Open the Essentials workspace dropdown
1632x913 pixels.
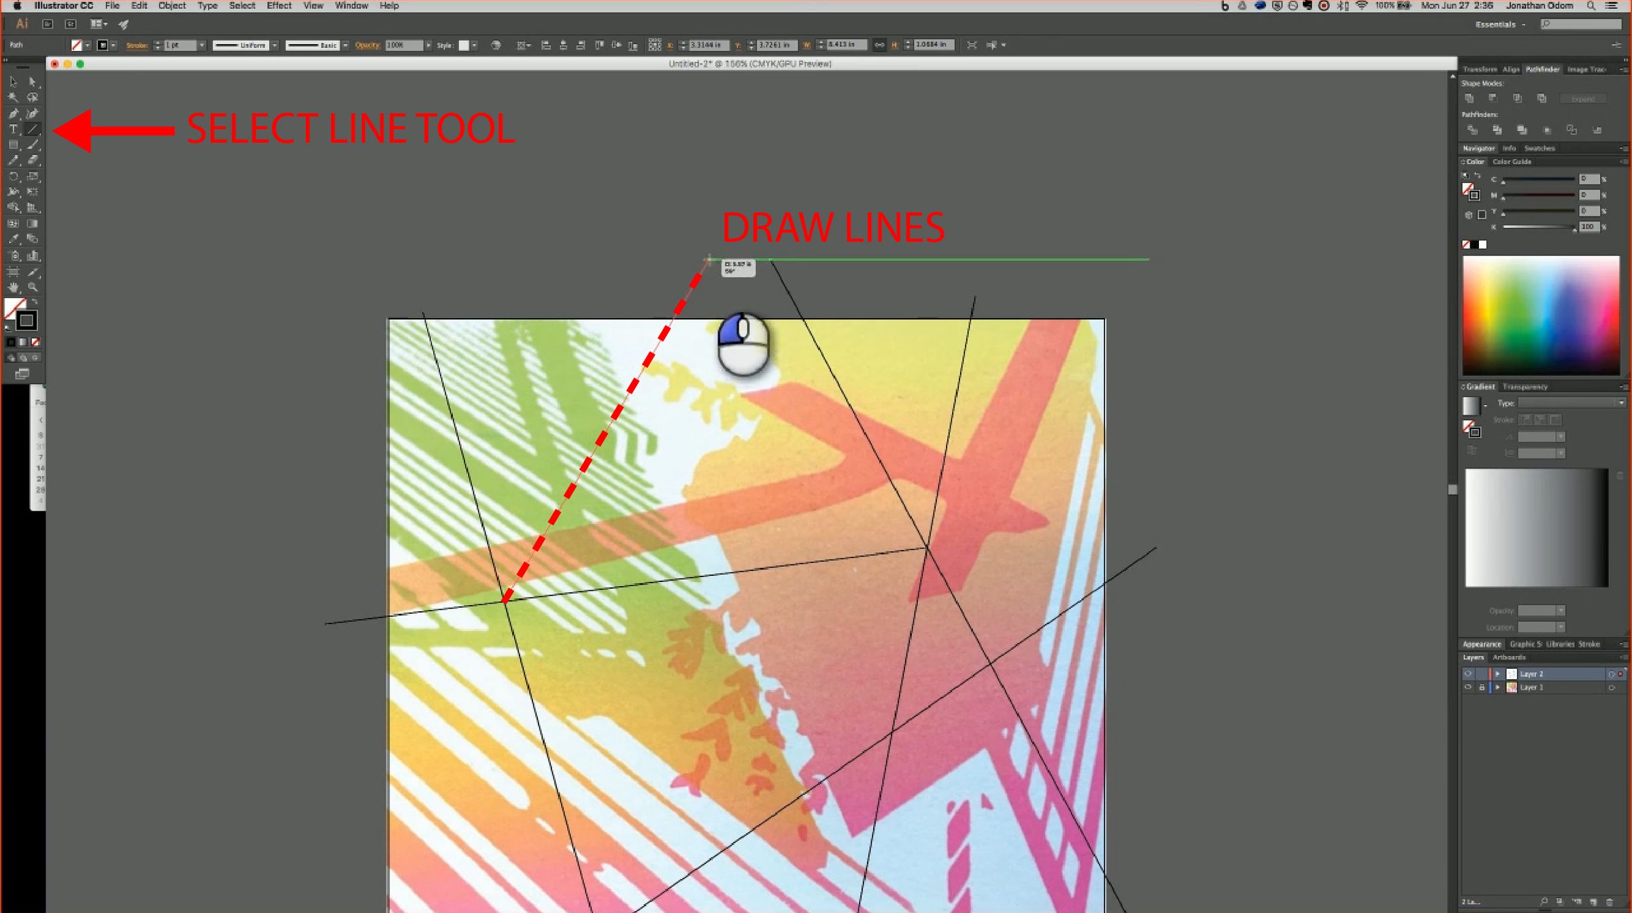click(x=1501, y=24)
